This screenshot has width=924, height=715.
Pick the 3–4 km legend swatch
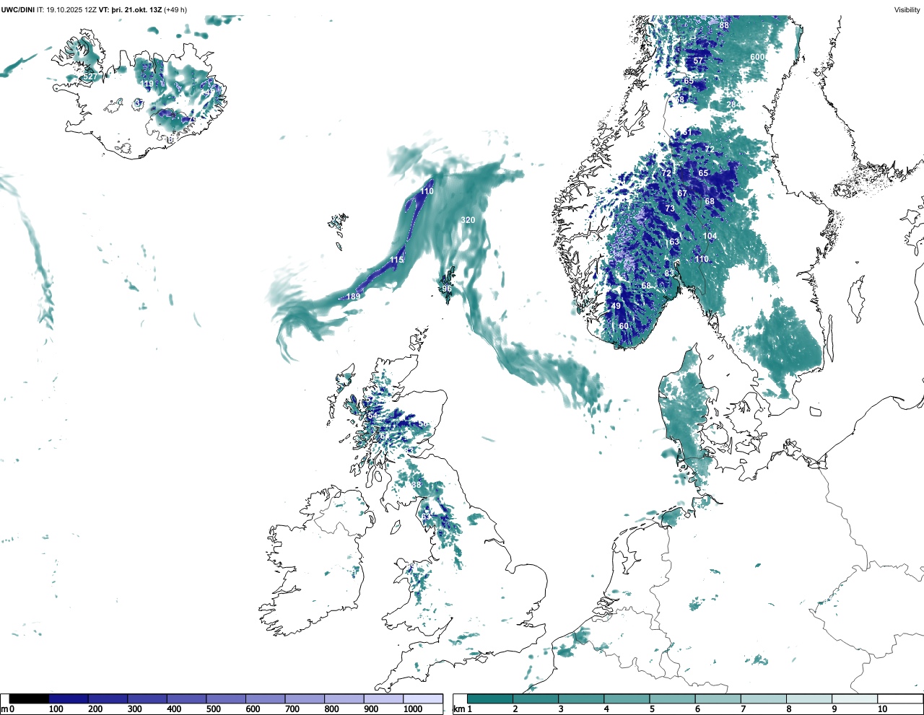point(581,698)
